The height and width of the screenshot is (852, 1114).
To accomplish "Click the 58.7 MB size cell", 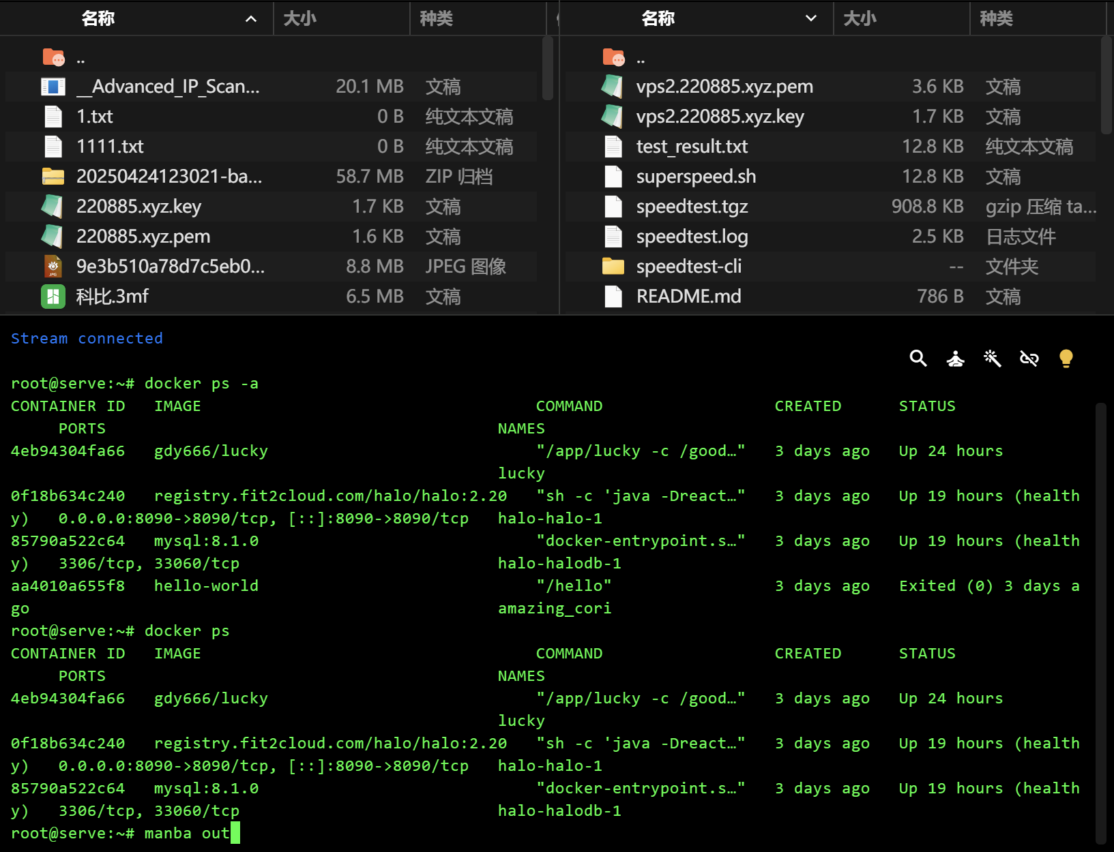I will click(370, 177).
